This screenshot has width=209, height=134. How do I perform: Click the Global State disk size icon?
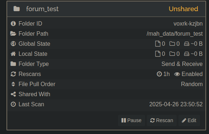point(187,44)
